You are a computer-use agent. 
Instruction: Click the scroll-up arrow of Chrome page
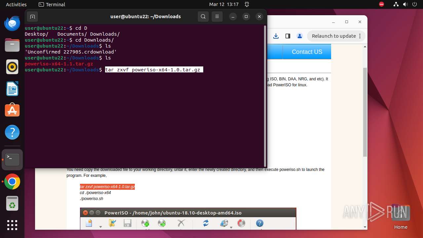[365, 47]
